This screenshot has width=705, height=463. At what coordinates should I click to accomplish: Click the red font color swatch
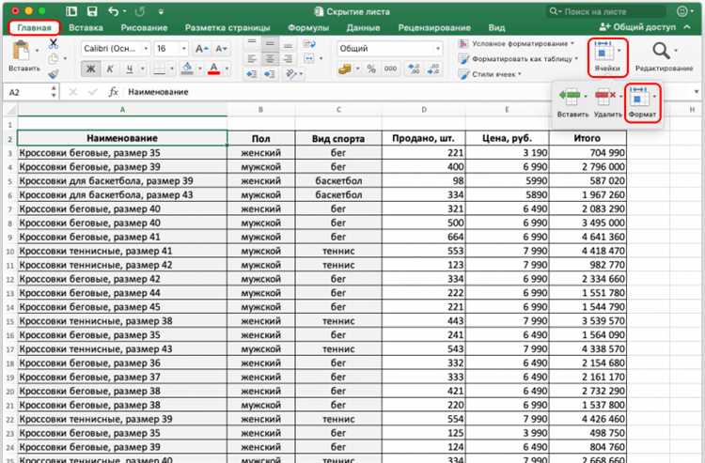[x=214, y=69]
